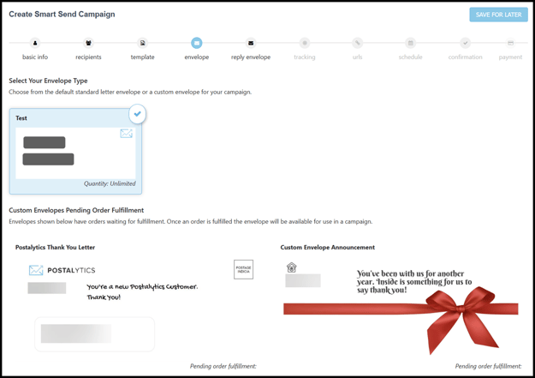The width and height of the screenshot is (535, 378).
Task: Click the urls step link icon
Action: point(357,43)
